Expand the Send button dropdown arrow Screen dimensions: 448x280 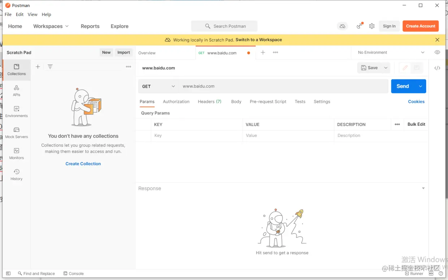[421, 86]
